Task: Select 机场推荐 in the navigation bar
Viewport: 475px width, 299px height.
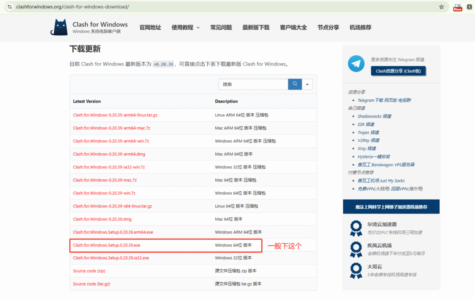Action: (360, 27)
